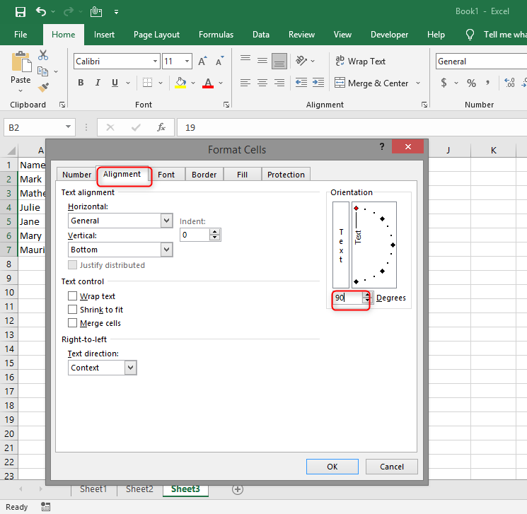This screenshot has height=514, width=527.
Task: Switch to Protection tab in Format Cells
Action: (286, 175)
